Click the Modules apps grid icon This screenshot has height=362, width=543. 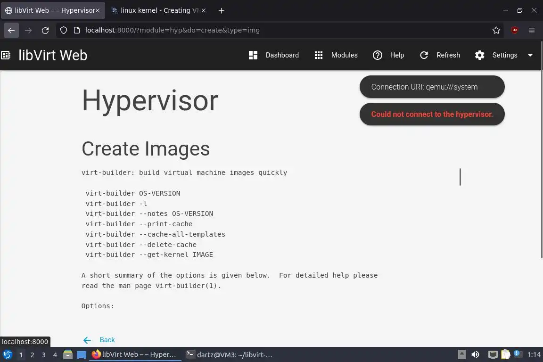tap(319, 55)
